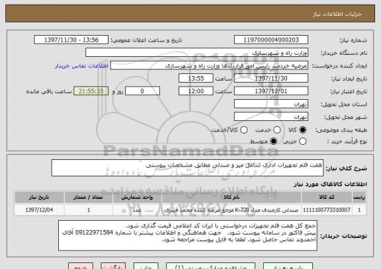Click the تعداد / مقدار column header
The height and width of the screenshot is (269, 381).
click(89, 198)
